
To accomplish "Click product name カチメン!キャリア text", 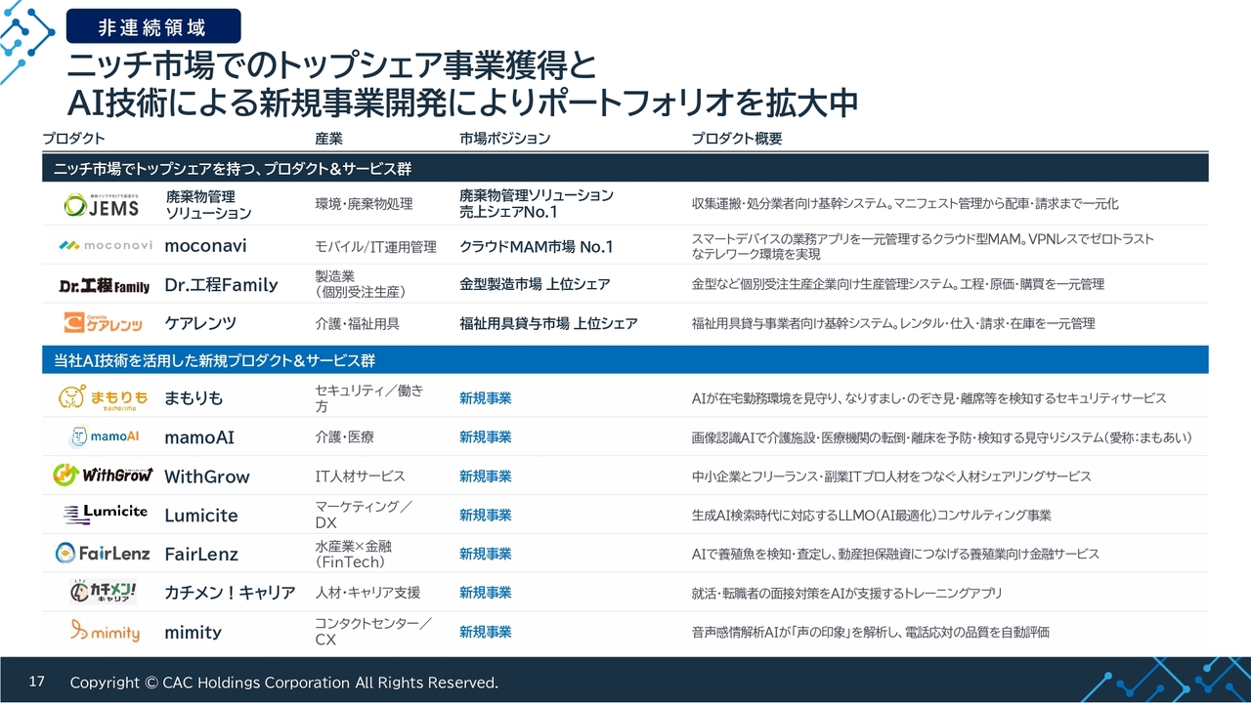I will coord(230,593).
